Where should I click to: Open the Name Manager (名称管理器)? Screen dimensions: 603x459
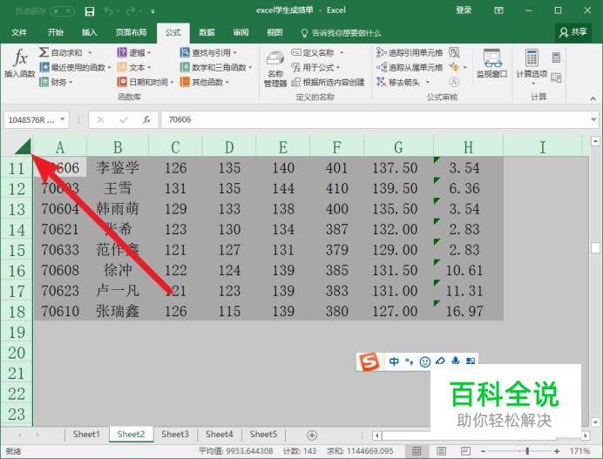click(275, 69)
